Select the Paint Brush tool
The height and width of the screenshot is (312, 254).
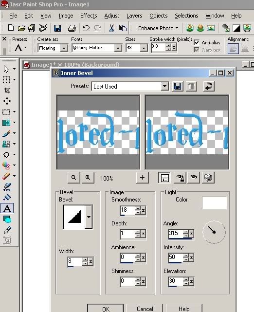point(6,133)
